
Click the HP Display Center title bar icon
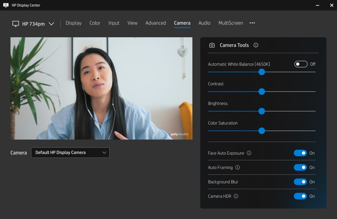5,5
